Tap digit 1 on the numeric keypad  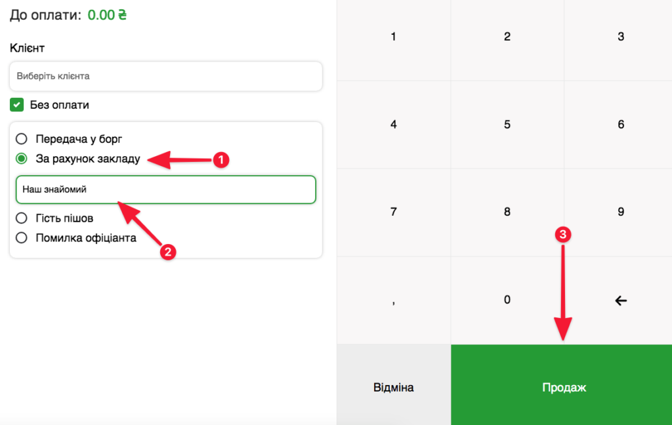point(394,37)
